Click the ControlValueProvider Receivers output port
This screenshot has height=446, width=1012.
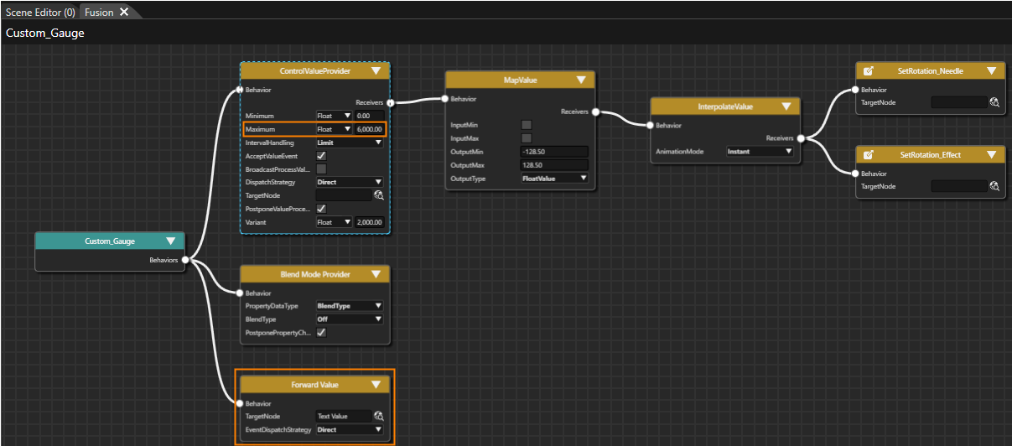coord(390,102)
